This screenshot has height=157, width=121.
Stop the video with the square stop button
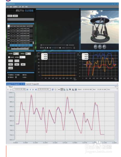click(x=48, y=48)
